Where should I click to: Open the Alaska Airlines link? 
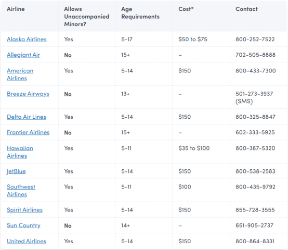coord(27,39)
